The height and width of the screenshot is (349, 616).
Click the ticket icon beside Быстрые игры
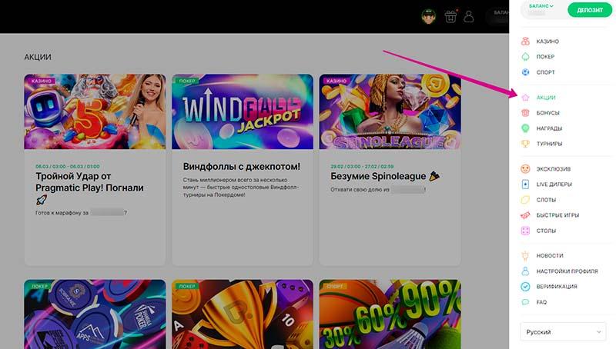pos(525,215)
